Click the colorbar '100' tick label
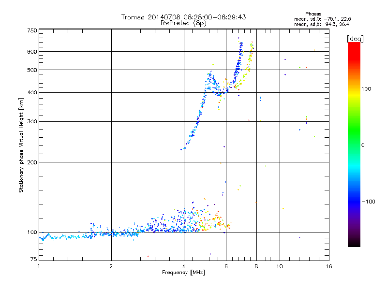This screenshot has height=290, width=387. (x=366, y=89)
